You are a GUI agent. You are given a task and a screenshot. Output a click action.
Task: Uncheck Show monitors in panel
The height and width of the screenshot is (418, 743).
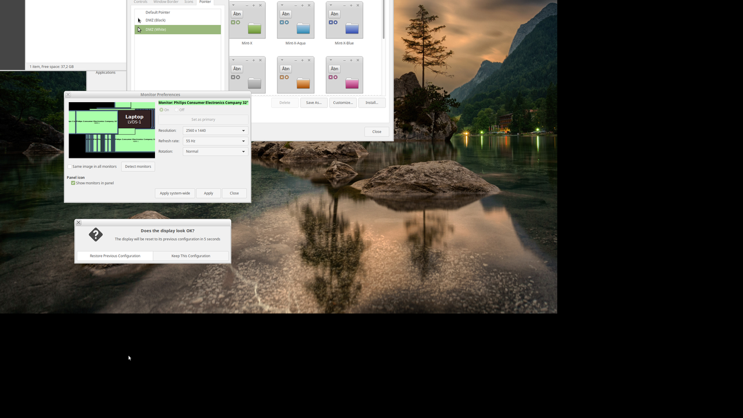(72, 183)
